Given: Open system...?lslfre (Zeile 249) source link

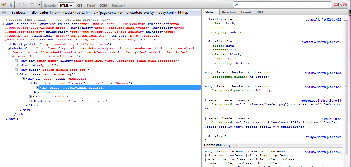Looking at the screenshot, I should tap(322, 42).
